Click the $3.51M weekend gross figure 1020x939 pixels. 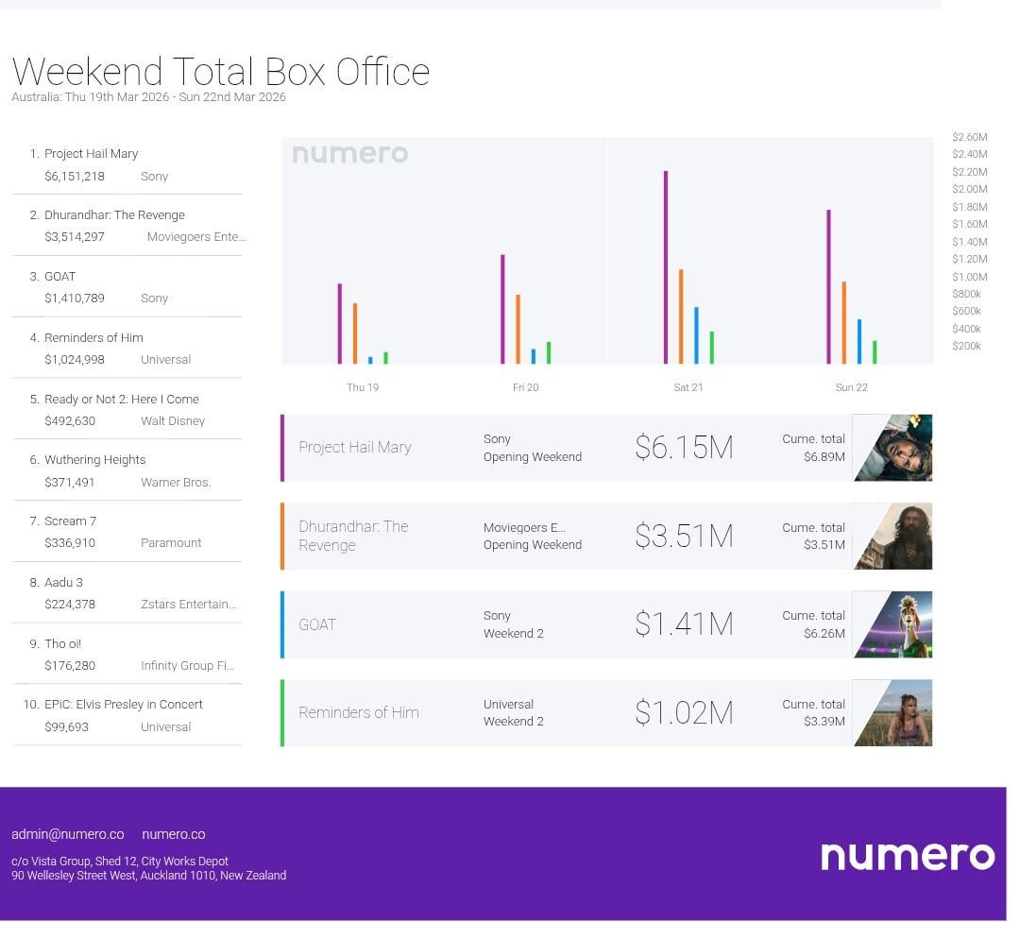(x=684, y=536)
